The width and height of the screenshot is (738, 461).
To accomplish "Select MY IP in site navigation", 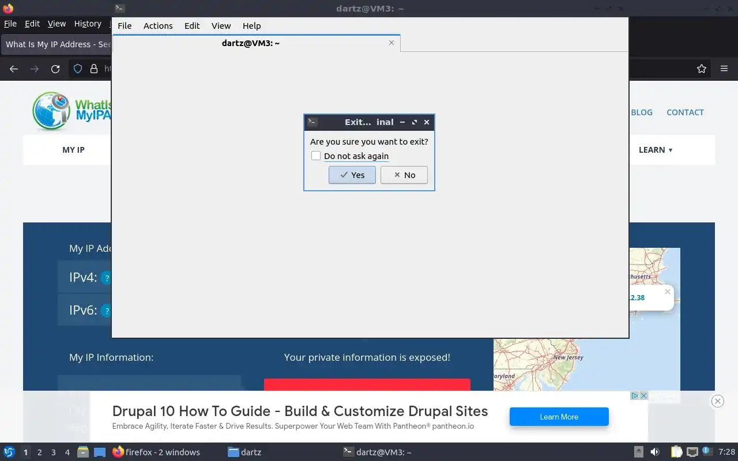I will pos(73,150).
